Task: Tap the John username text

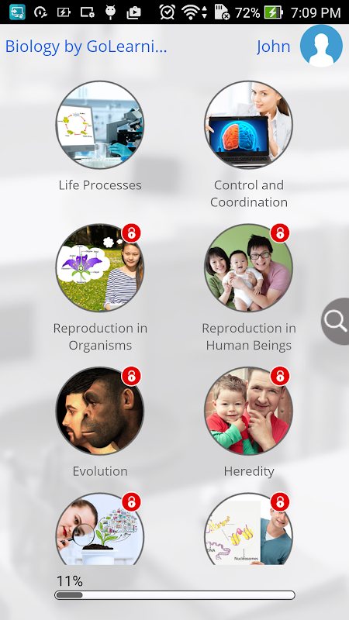Action: click(274, 46)
